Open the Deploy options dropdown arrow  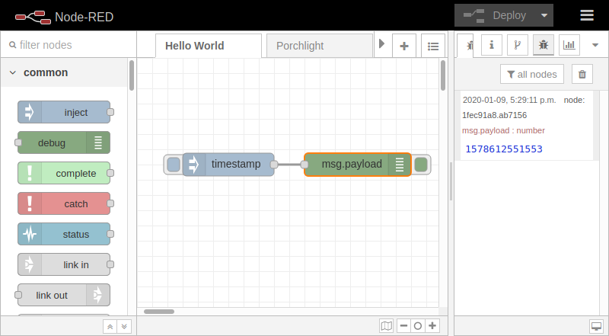544,15
